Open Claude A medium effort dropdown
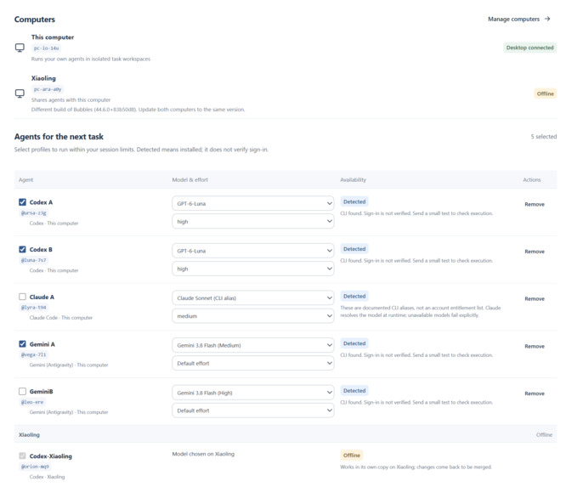Viewport: 566px width, 487px height. pyautogui.click(x=253, y=316)
